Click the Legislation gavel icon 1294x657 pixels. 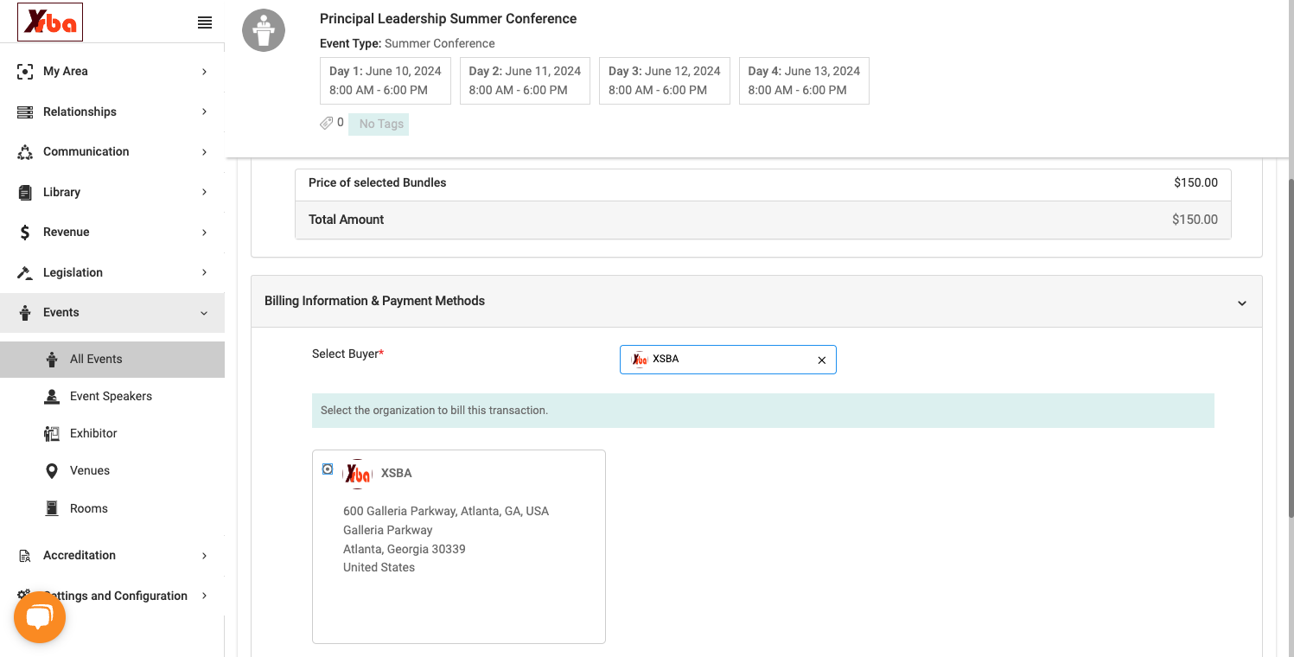point(25,272)
